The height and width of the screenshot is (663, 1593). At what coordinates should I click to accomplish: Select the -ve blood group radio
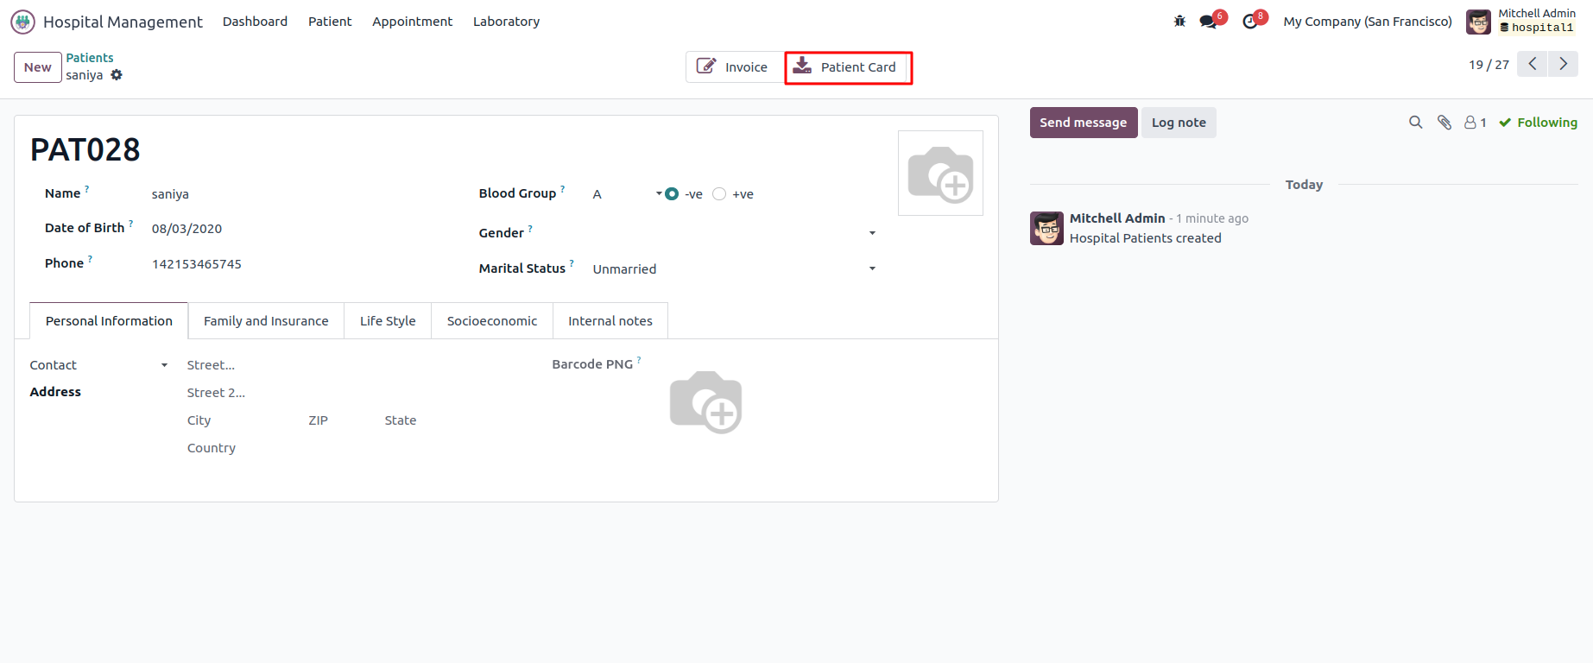672,194
